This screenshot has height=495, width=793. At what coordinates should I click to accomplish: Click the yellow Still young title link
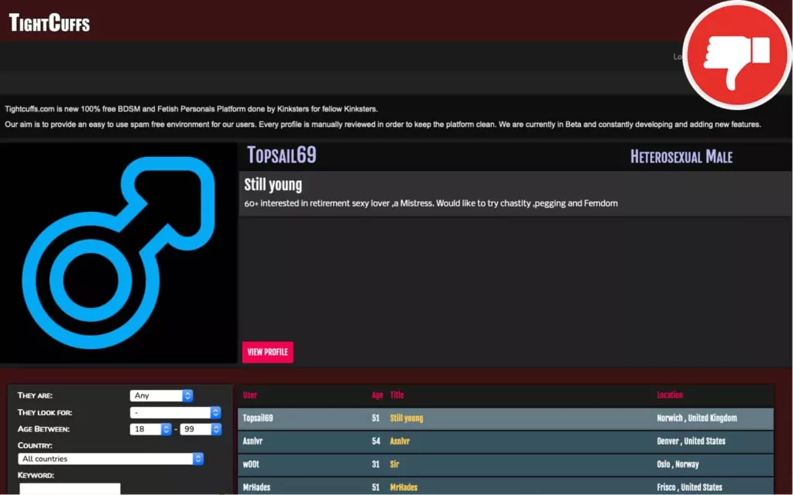[407, 418]
